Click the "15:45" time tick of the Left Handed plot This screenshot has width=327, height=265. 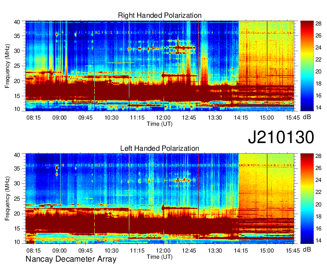pos(292,251)
